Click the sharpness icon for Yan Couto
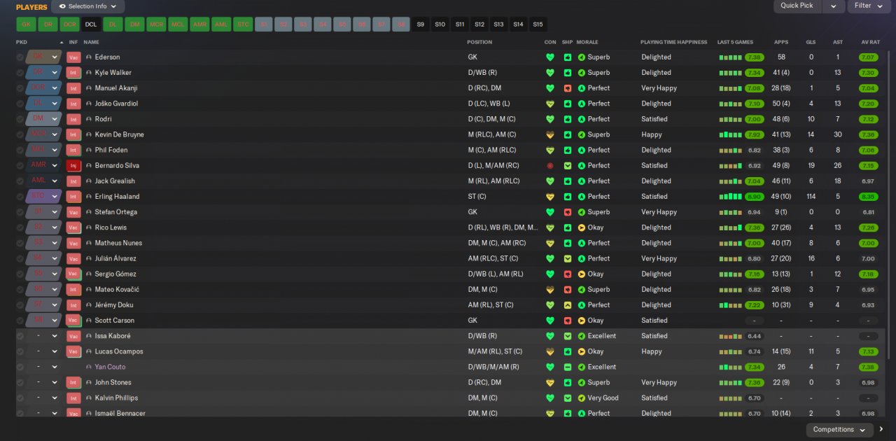Screen dimensions: 896x441 pyautogui.click(x=568, y=367)
